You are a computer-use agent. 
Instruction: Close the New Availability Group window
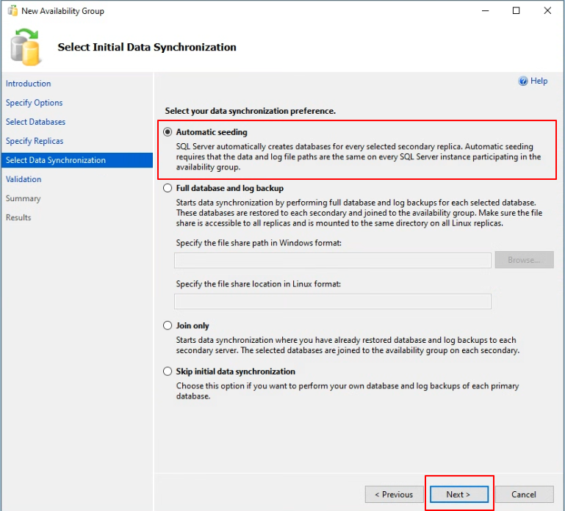tap(547, 11)
